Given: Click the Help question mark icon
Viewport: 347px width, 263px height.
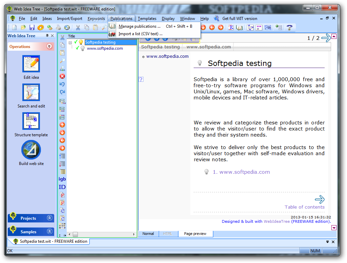Looking at the screenshot, I should click(289, 27).
